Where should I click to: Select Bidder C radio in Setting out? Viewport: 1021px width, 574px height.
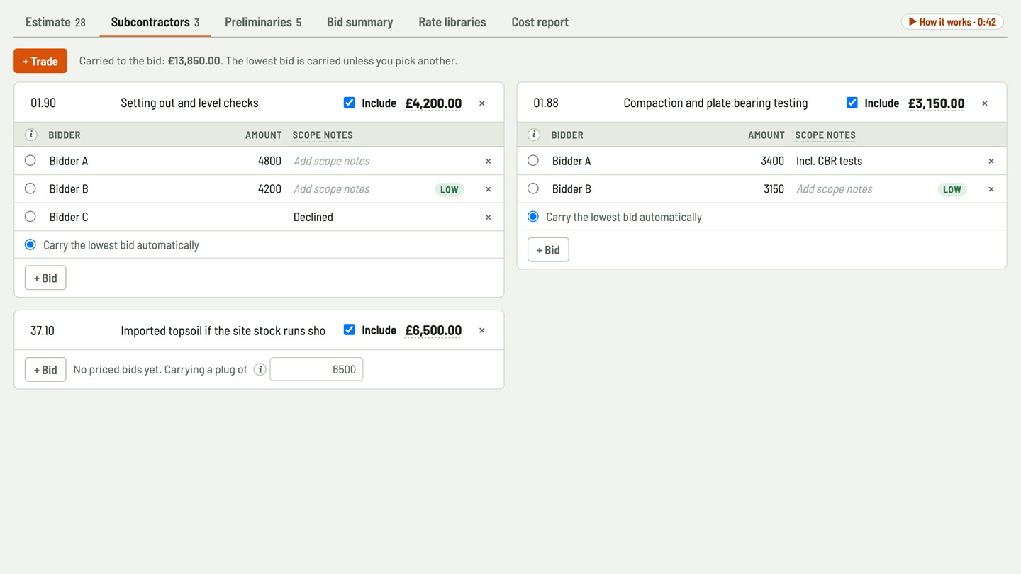point(30,216)
